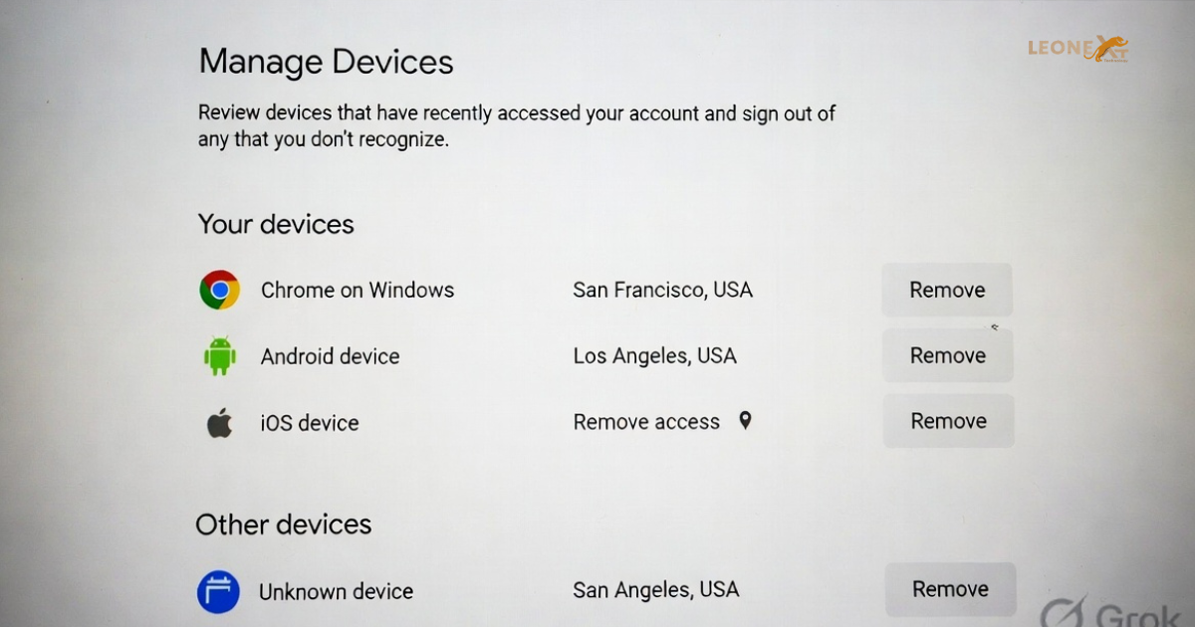Click the Chrome browser icon
This screenshot has width=1195, height=627.
(x=219, y=290)
